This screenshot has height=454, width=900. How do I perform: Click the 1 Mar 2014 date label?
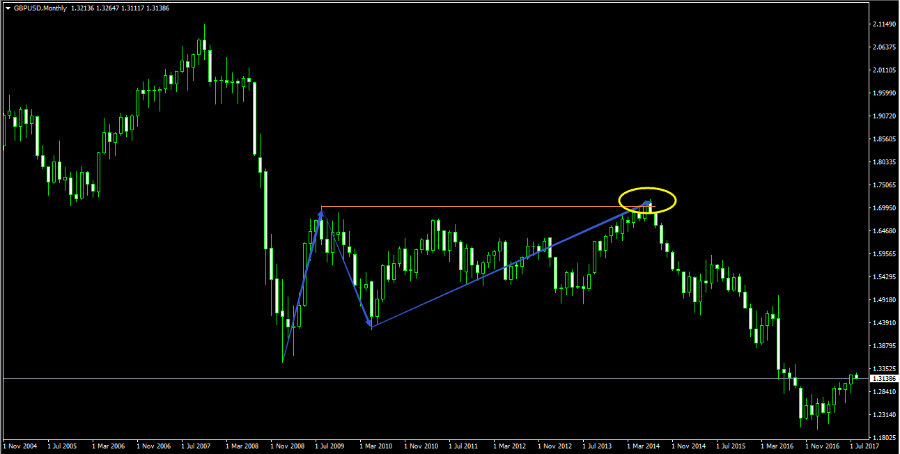pyautogui.click(x=644, y=446)
